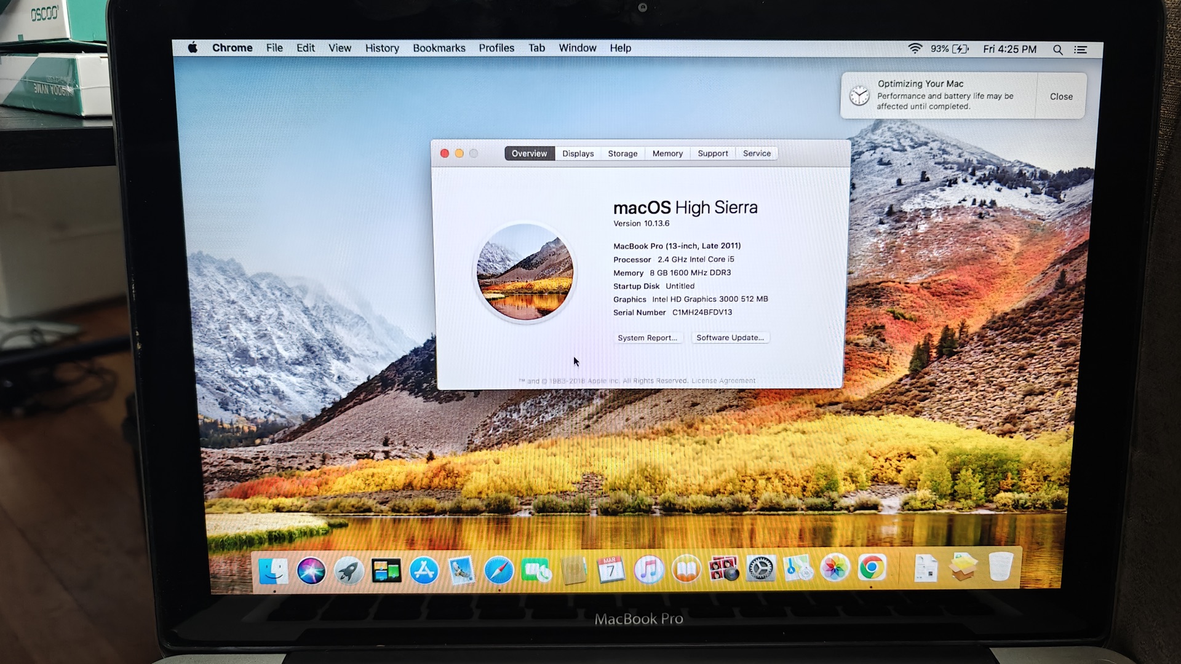Open Mission Control in dock
Screen dimensions: 1181x664
(386, 571)
